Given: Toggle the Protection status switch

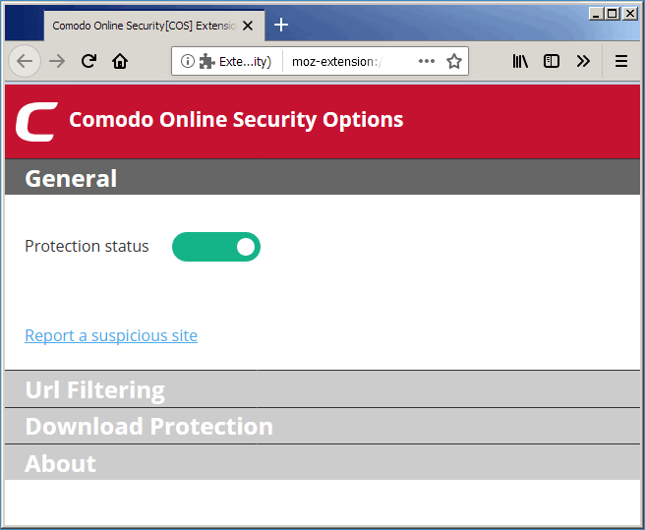Looking at the screenshot, I should coord(216,247).
